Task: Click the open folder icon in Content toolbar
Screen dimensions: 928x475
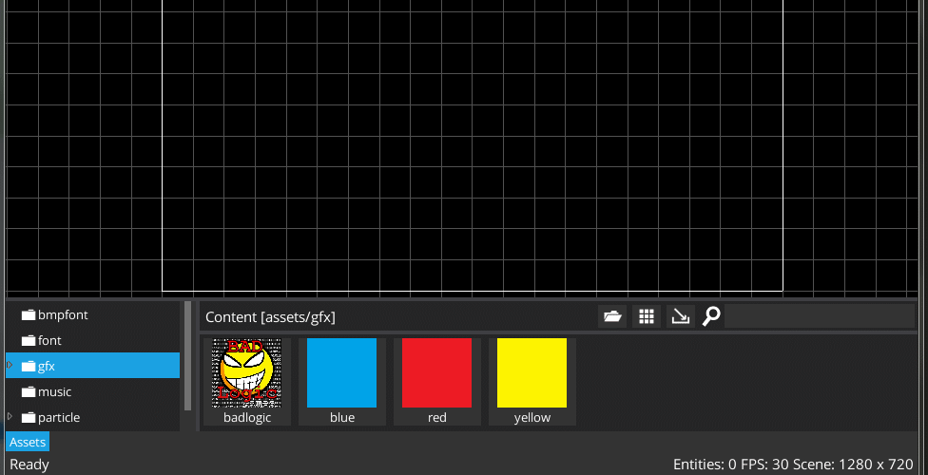Action: coord(612,316)
